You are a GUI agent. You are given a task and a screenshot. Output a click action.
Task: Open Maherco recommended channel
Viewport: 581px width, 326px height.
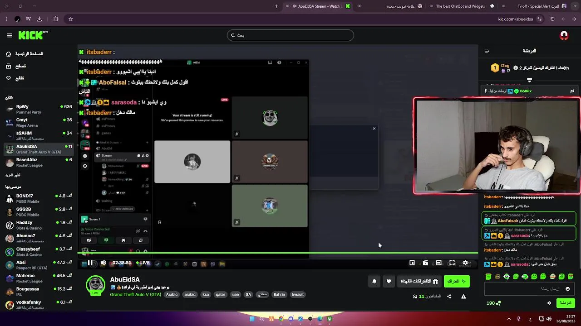tap(39, 278)
